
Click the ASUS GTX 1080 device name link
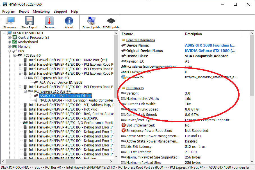pyautogui.click(x=210, y=45)
